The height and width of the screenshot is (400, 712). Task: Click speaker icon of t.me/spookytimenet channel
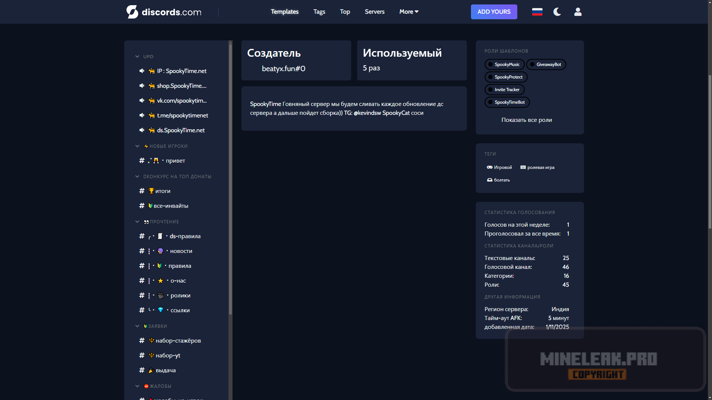point(142,115)
